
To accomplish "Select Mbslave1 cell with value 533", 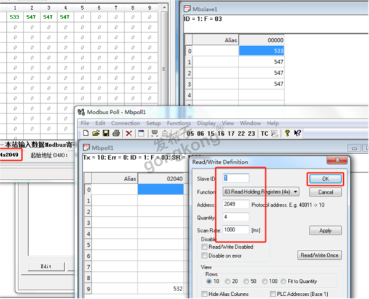I will pyautogui.click(x=261, y=51).
